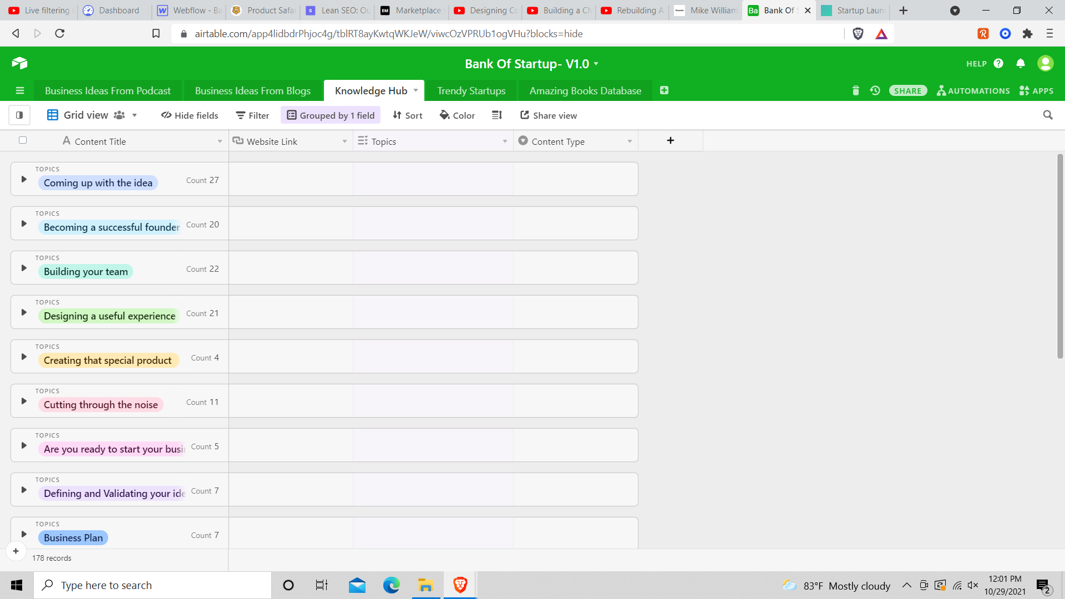Open Hide fields options
Image resolution: width=1065 pixels, height=599 pixels.
pos(190,115)
